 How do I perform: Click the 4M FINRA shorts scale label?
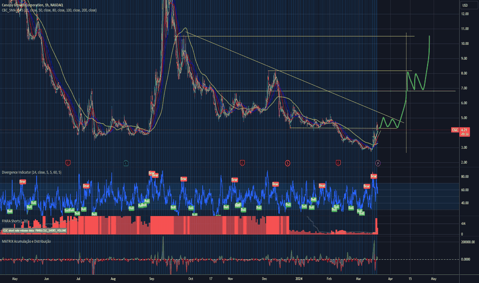click(x=463, y=224)
